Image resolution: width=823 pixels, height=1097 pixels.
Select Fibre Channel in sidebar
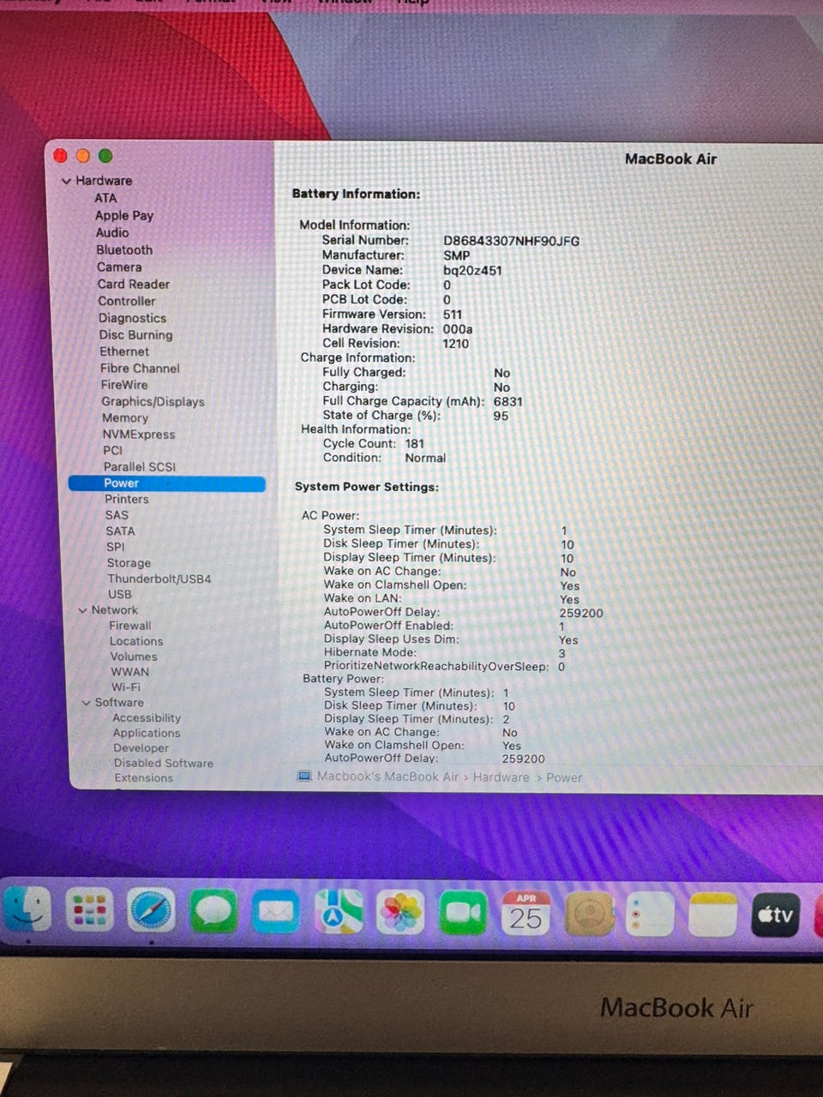coord(140,369)
